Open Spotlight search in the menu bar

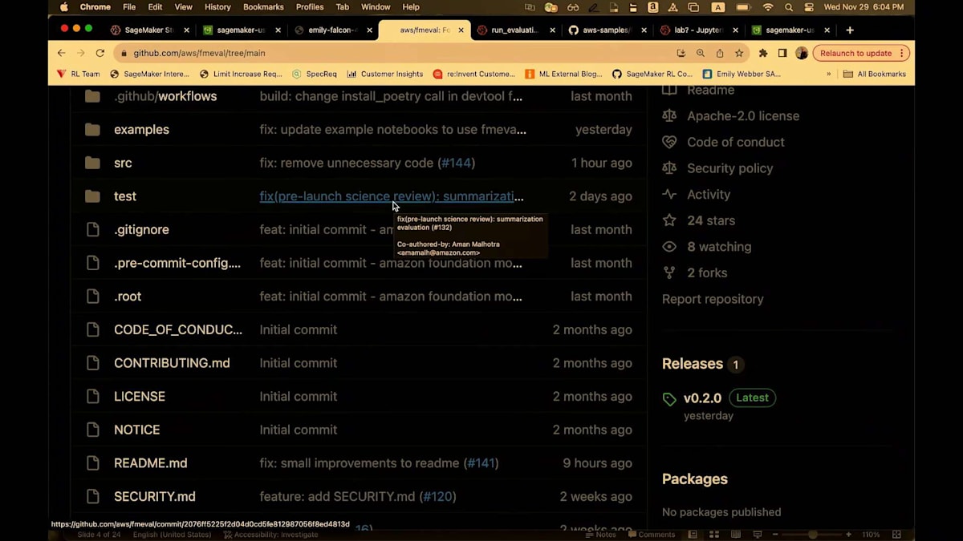(789, 7)
